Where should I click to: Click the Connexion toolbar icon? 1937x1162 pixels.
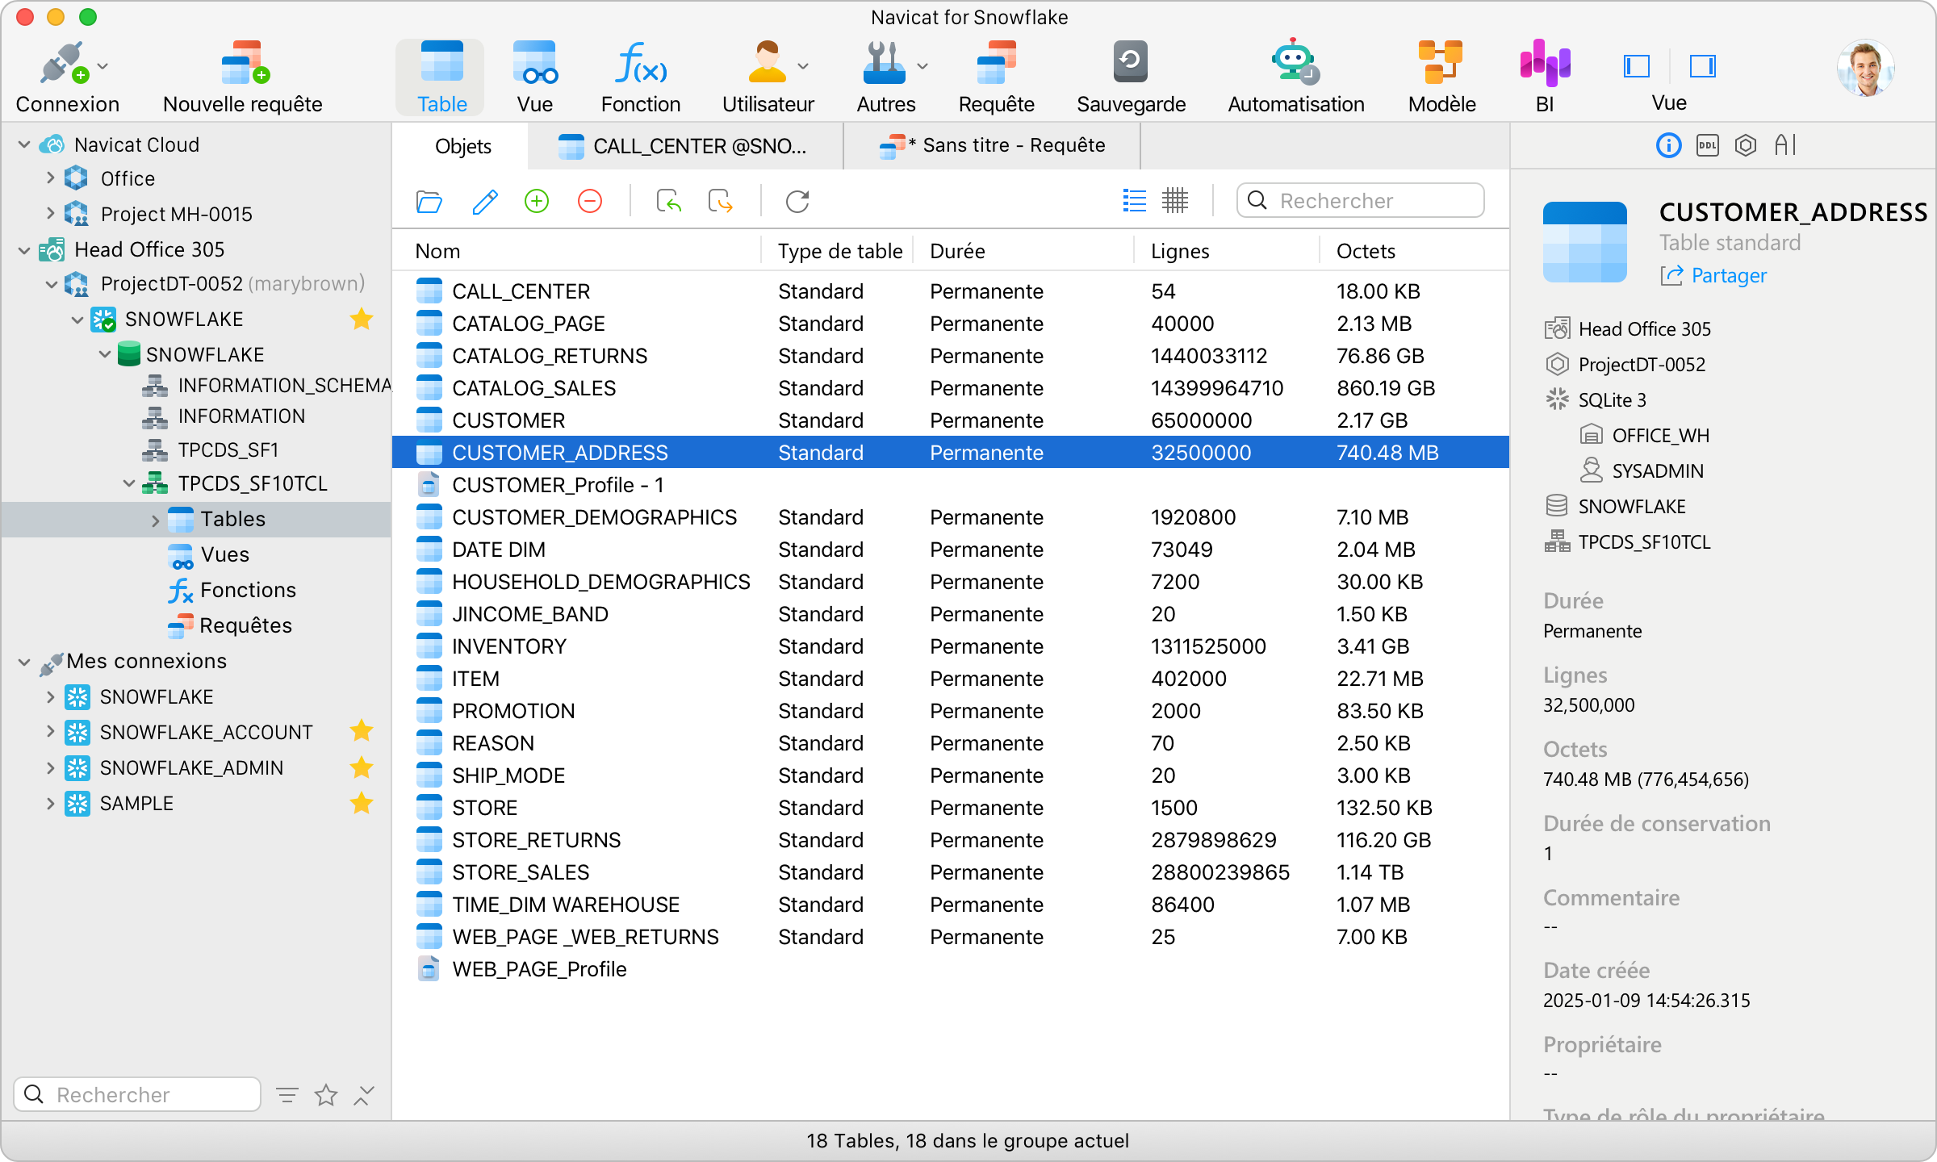[63, 63]
